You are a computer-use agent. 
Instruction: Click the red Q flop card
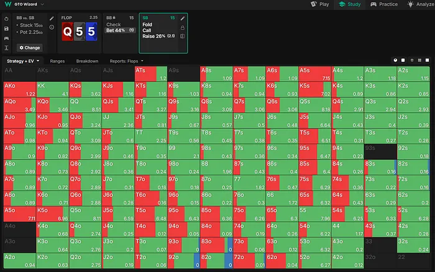tap(69, 31)
